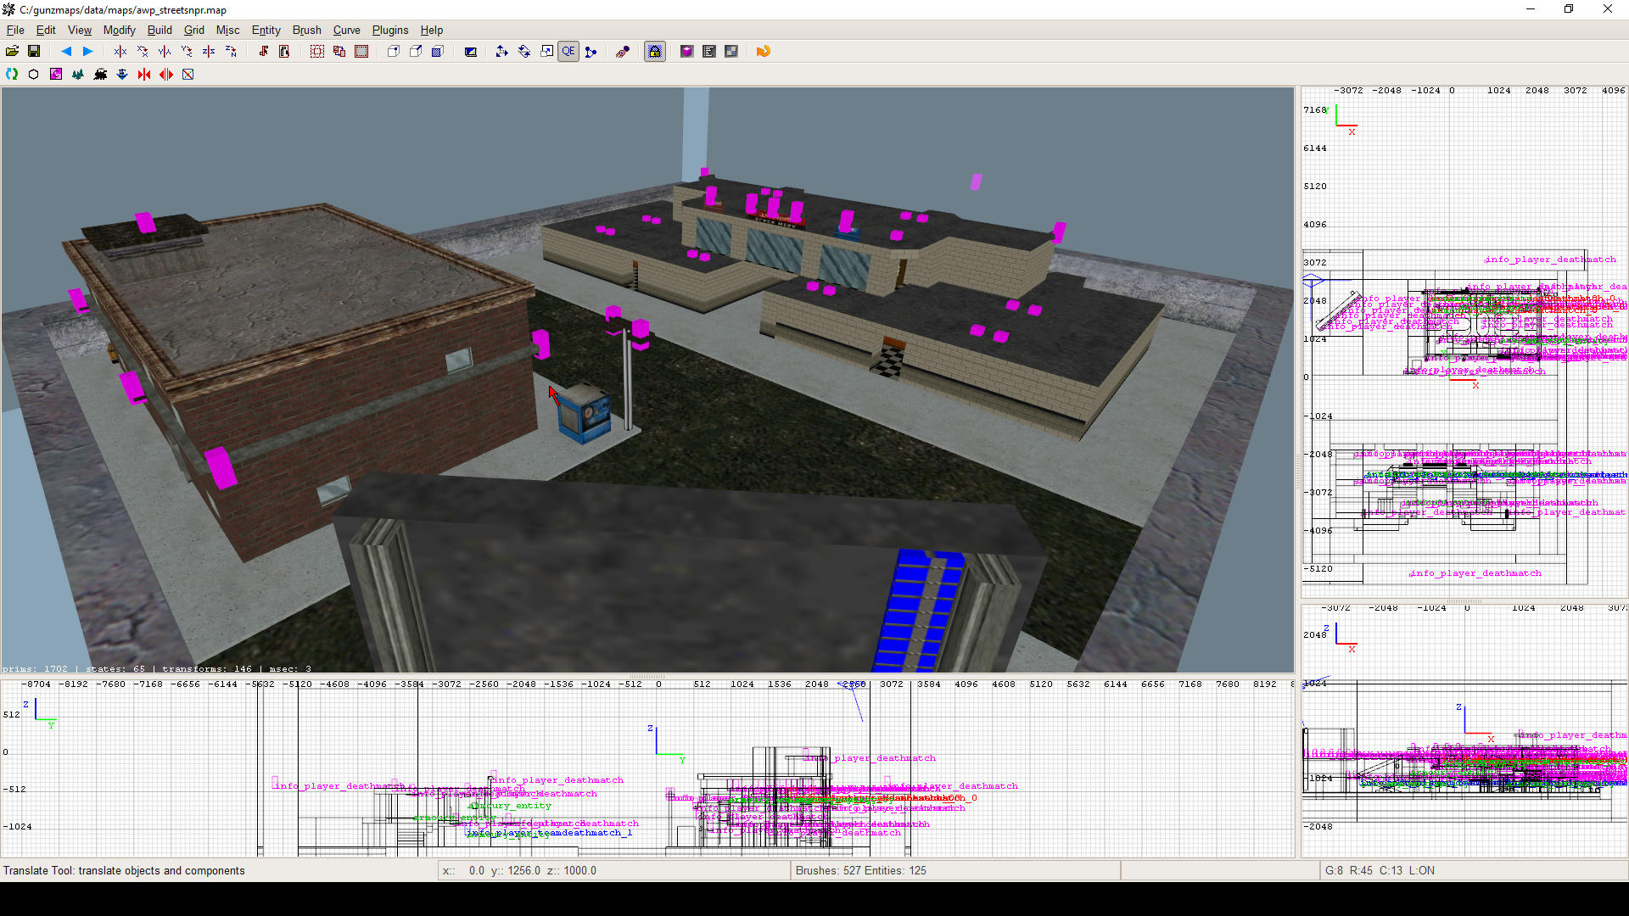Open a map file using the Open icon
This screenshot has width=1629, height=916.
(x=13, y=51)
